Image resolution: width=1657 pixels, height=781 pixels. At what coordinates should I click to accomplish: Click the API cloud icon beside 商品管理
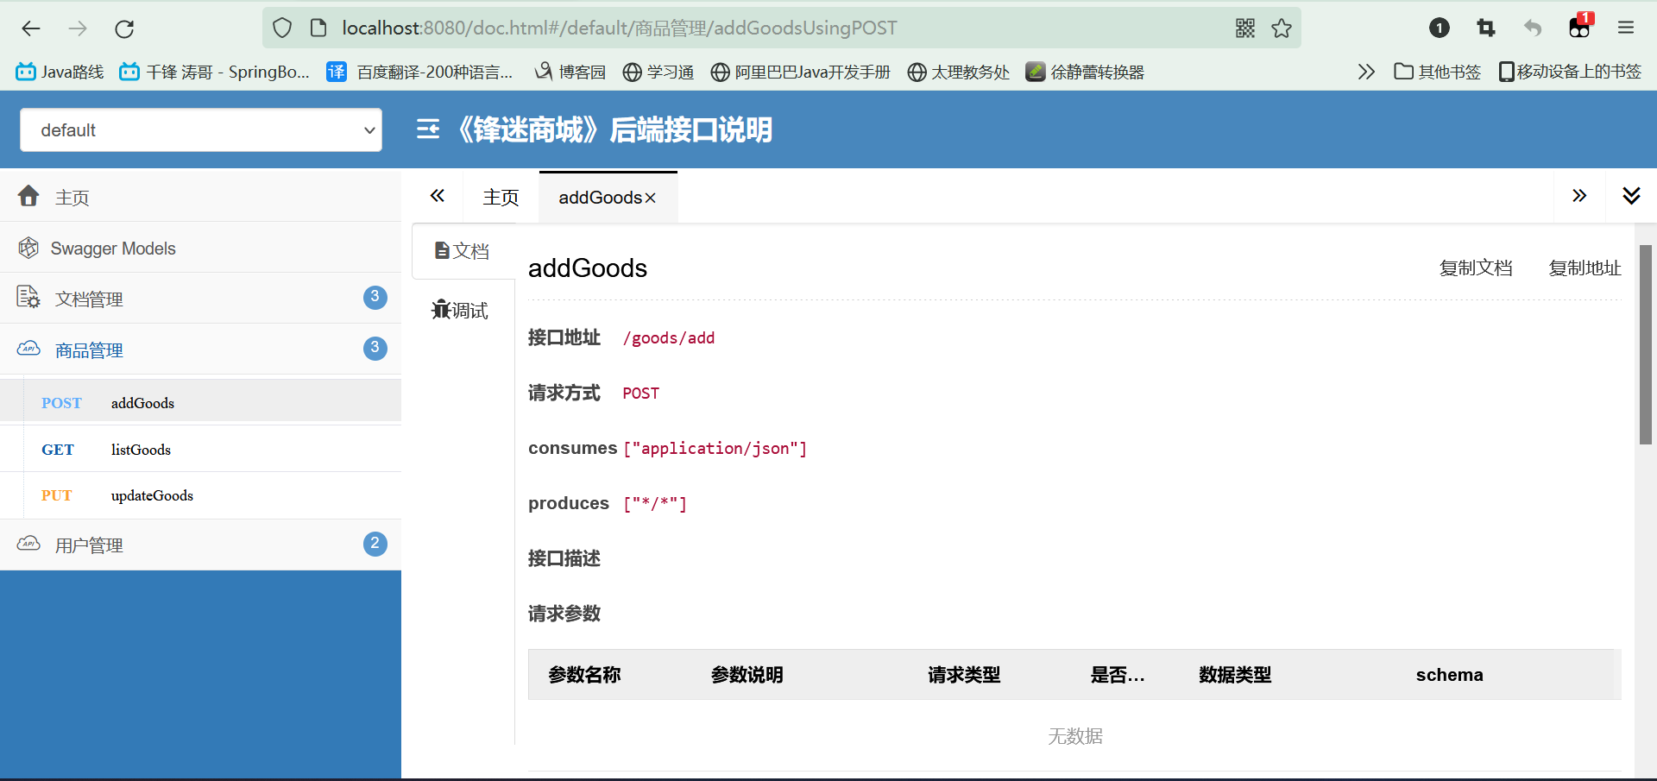tap(28, 349)
